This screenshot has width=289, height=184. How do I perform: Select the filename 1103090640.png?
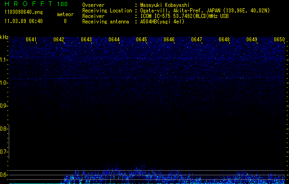pos(24,12)
